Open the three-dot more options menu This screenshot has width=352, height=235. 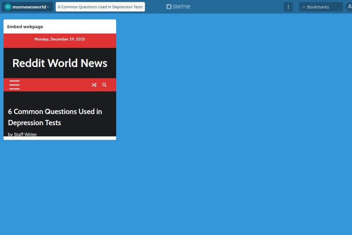point(288,7)
